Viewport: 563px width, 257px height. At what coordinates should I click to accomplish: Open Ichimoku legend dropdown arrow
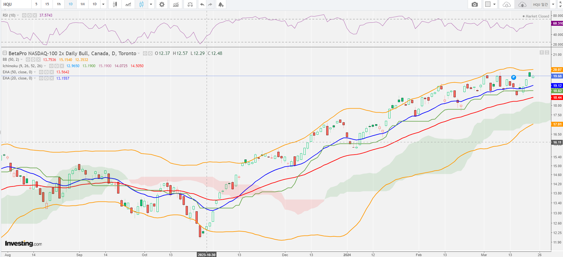tap(45, 66)
